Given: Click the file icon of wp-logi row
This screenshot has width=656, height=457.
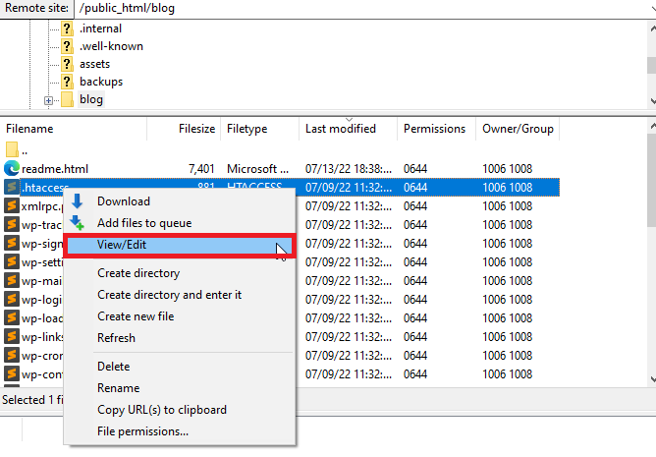Looking at the screenshot, I should (x=12, y=300).
